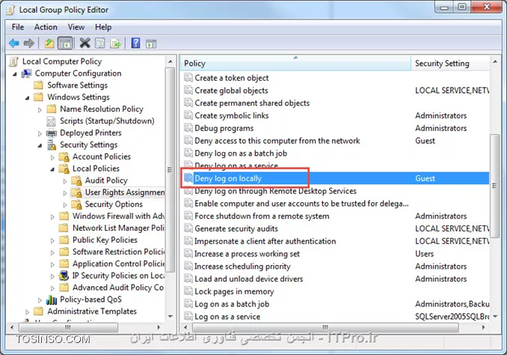Image resolution: width=507 pixels, height=355 pixels.
Task: Click tree pane vertical scrollbar down arrow
Action: click(170, 317)
